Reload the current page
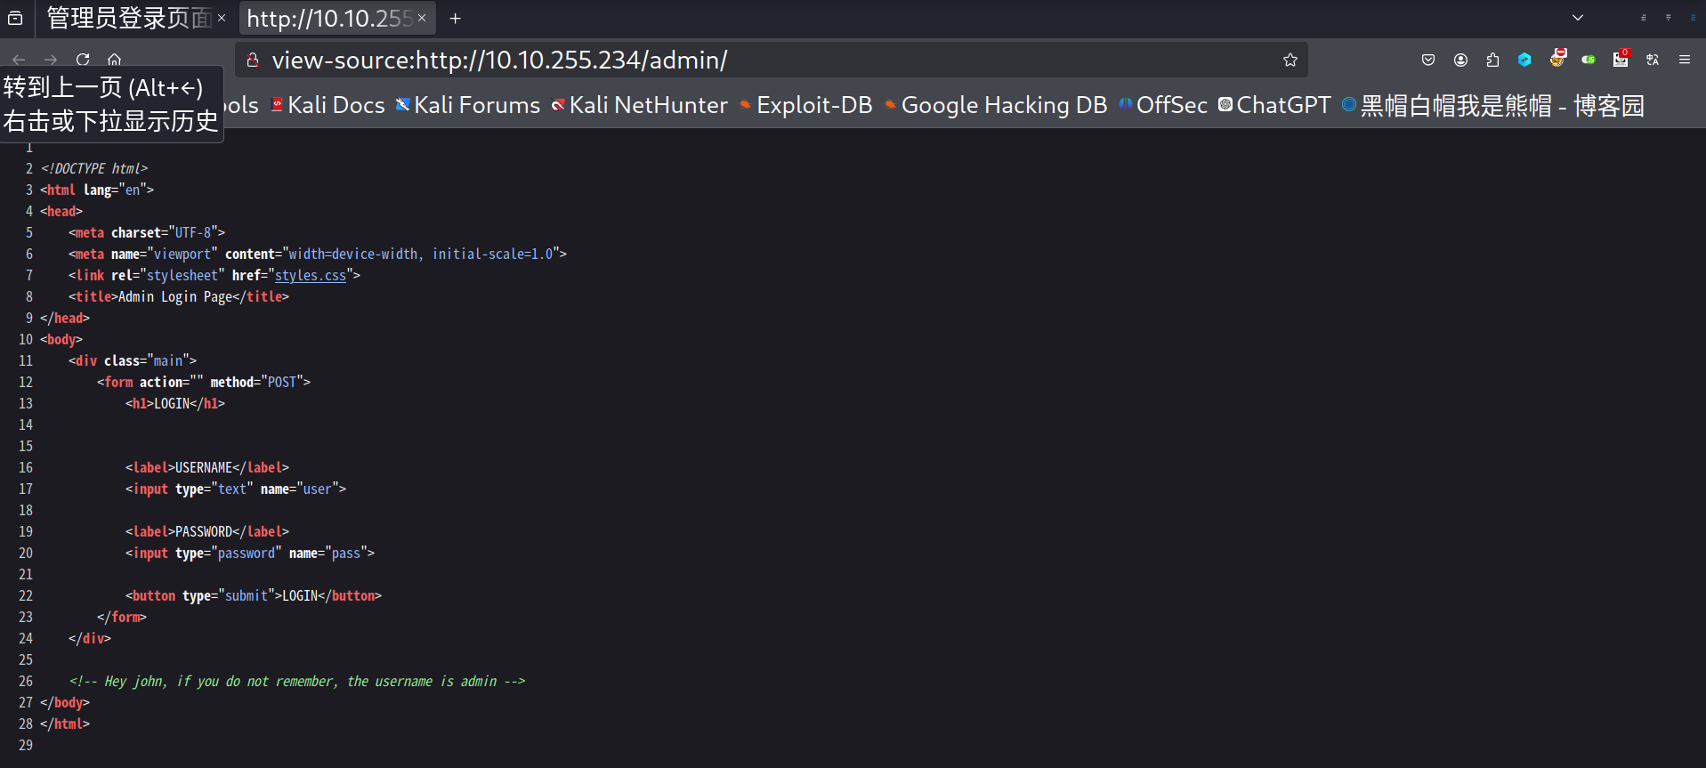This screenshot has height=768, width=1706. [83, 60]
